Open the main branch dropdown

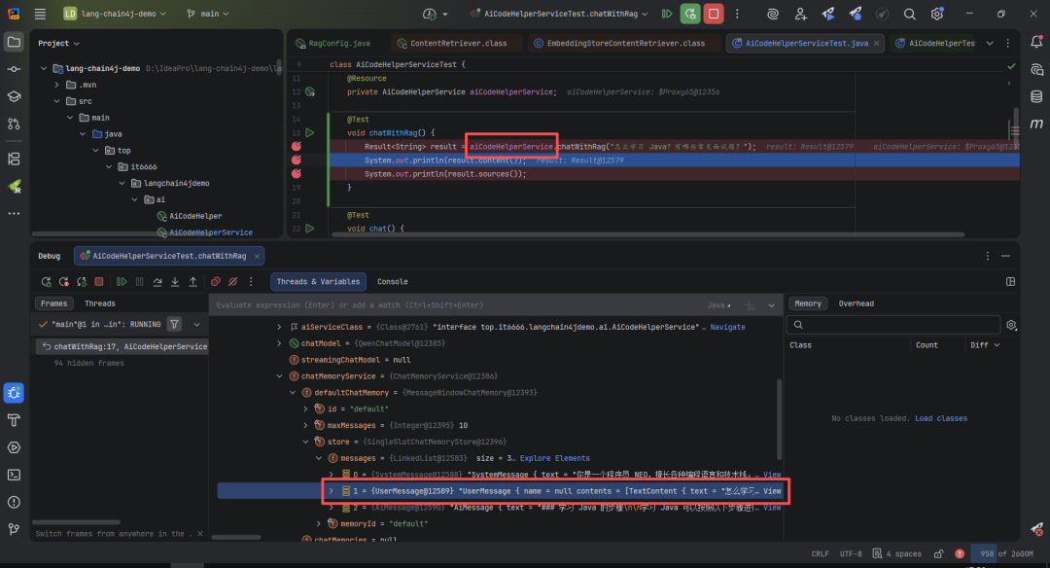coord(208,14)
